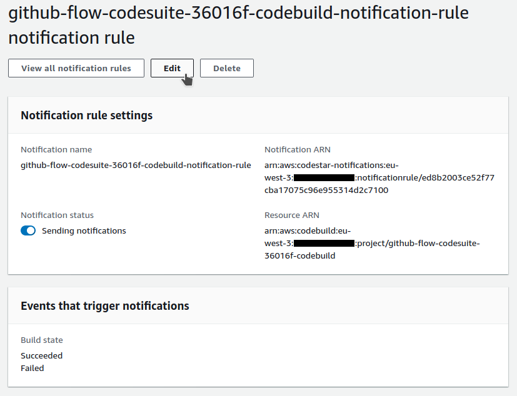The width and height of the screenshot is (517, 396).
Task: Select the Resource ARN value text
Action: point(372,243)
